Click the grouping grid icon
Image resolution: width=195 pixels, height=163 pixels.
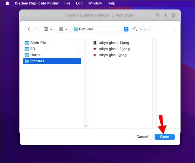point(61,29)
